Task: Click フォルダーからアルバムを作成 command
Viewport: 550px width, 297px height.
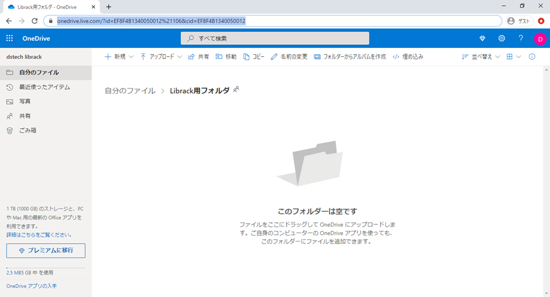Action: click(x=350, y=57)
